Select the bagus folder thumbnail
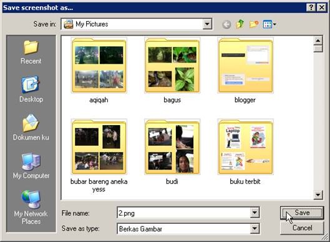Screen dimensions: 330x242 [172, 65]
